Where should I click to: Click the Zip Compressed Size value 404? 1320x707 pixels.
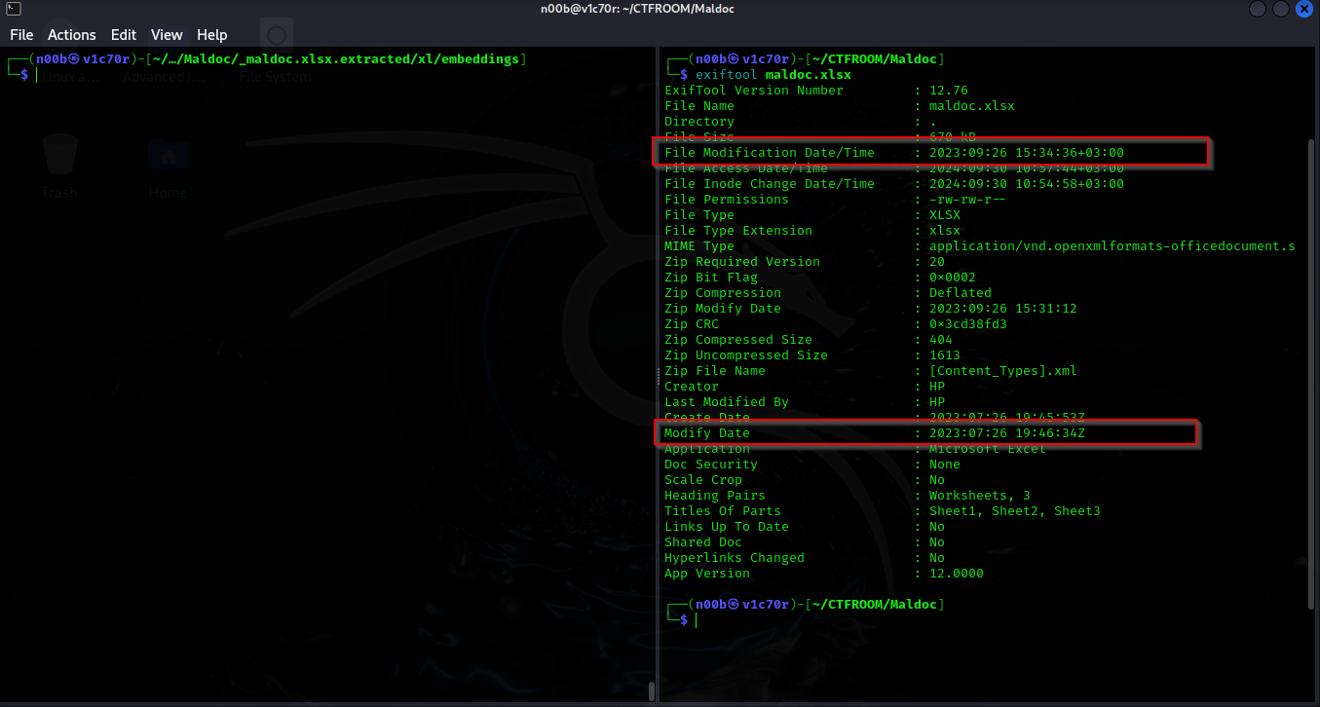[940, 340]
